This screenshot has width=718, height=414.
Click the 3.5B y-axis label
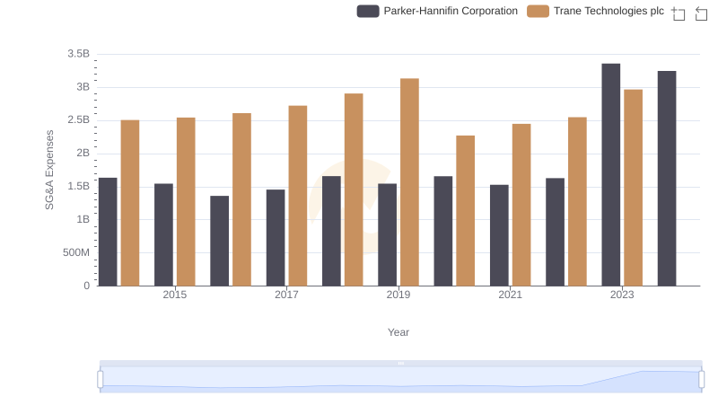79,54
